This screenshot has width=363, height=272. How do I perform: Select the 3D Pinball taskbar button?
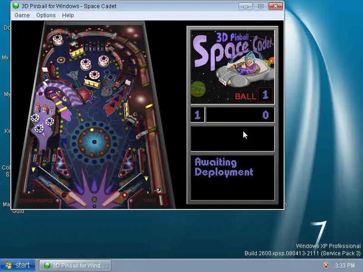[75, 265]
